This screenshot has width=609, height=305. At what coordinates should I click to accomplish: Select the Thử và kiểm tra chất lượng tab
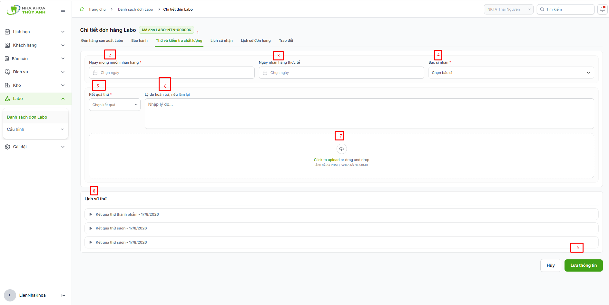179,41
